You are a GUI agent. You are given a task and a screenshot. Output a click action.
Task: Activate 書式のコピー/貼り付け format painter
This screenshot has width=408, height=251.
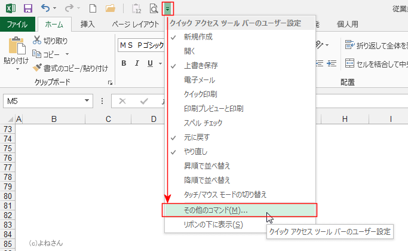point(70,68)
